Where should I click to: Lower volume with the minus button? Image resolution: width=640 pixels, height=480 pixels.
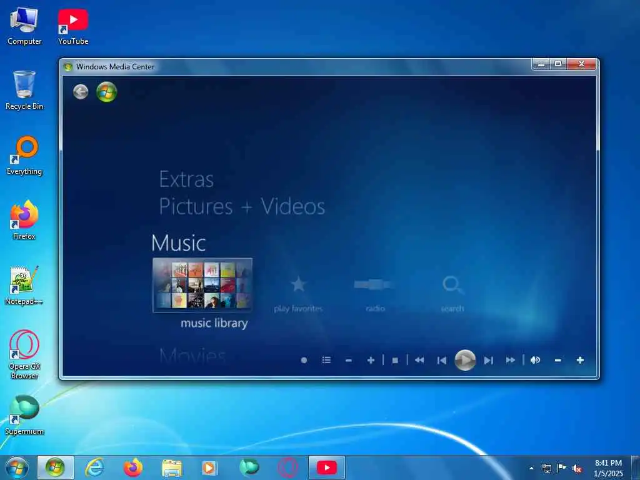(x=558, y=360)
